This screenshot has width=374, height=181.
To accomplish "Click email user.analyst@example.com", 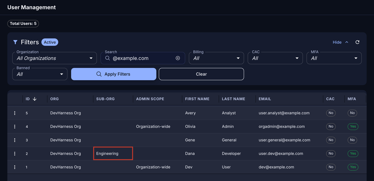I will click(284, 113).
